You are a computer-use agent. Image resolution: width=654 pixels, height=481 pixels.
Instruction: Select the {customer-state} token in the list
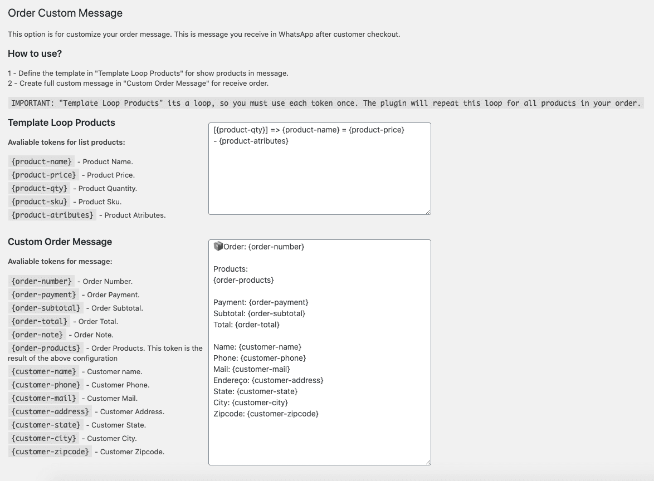(46, 425)
